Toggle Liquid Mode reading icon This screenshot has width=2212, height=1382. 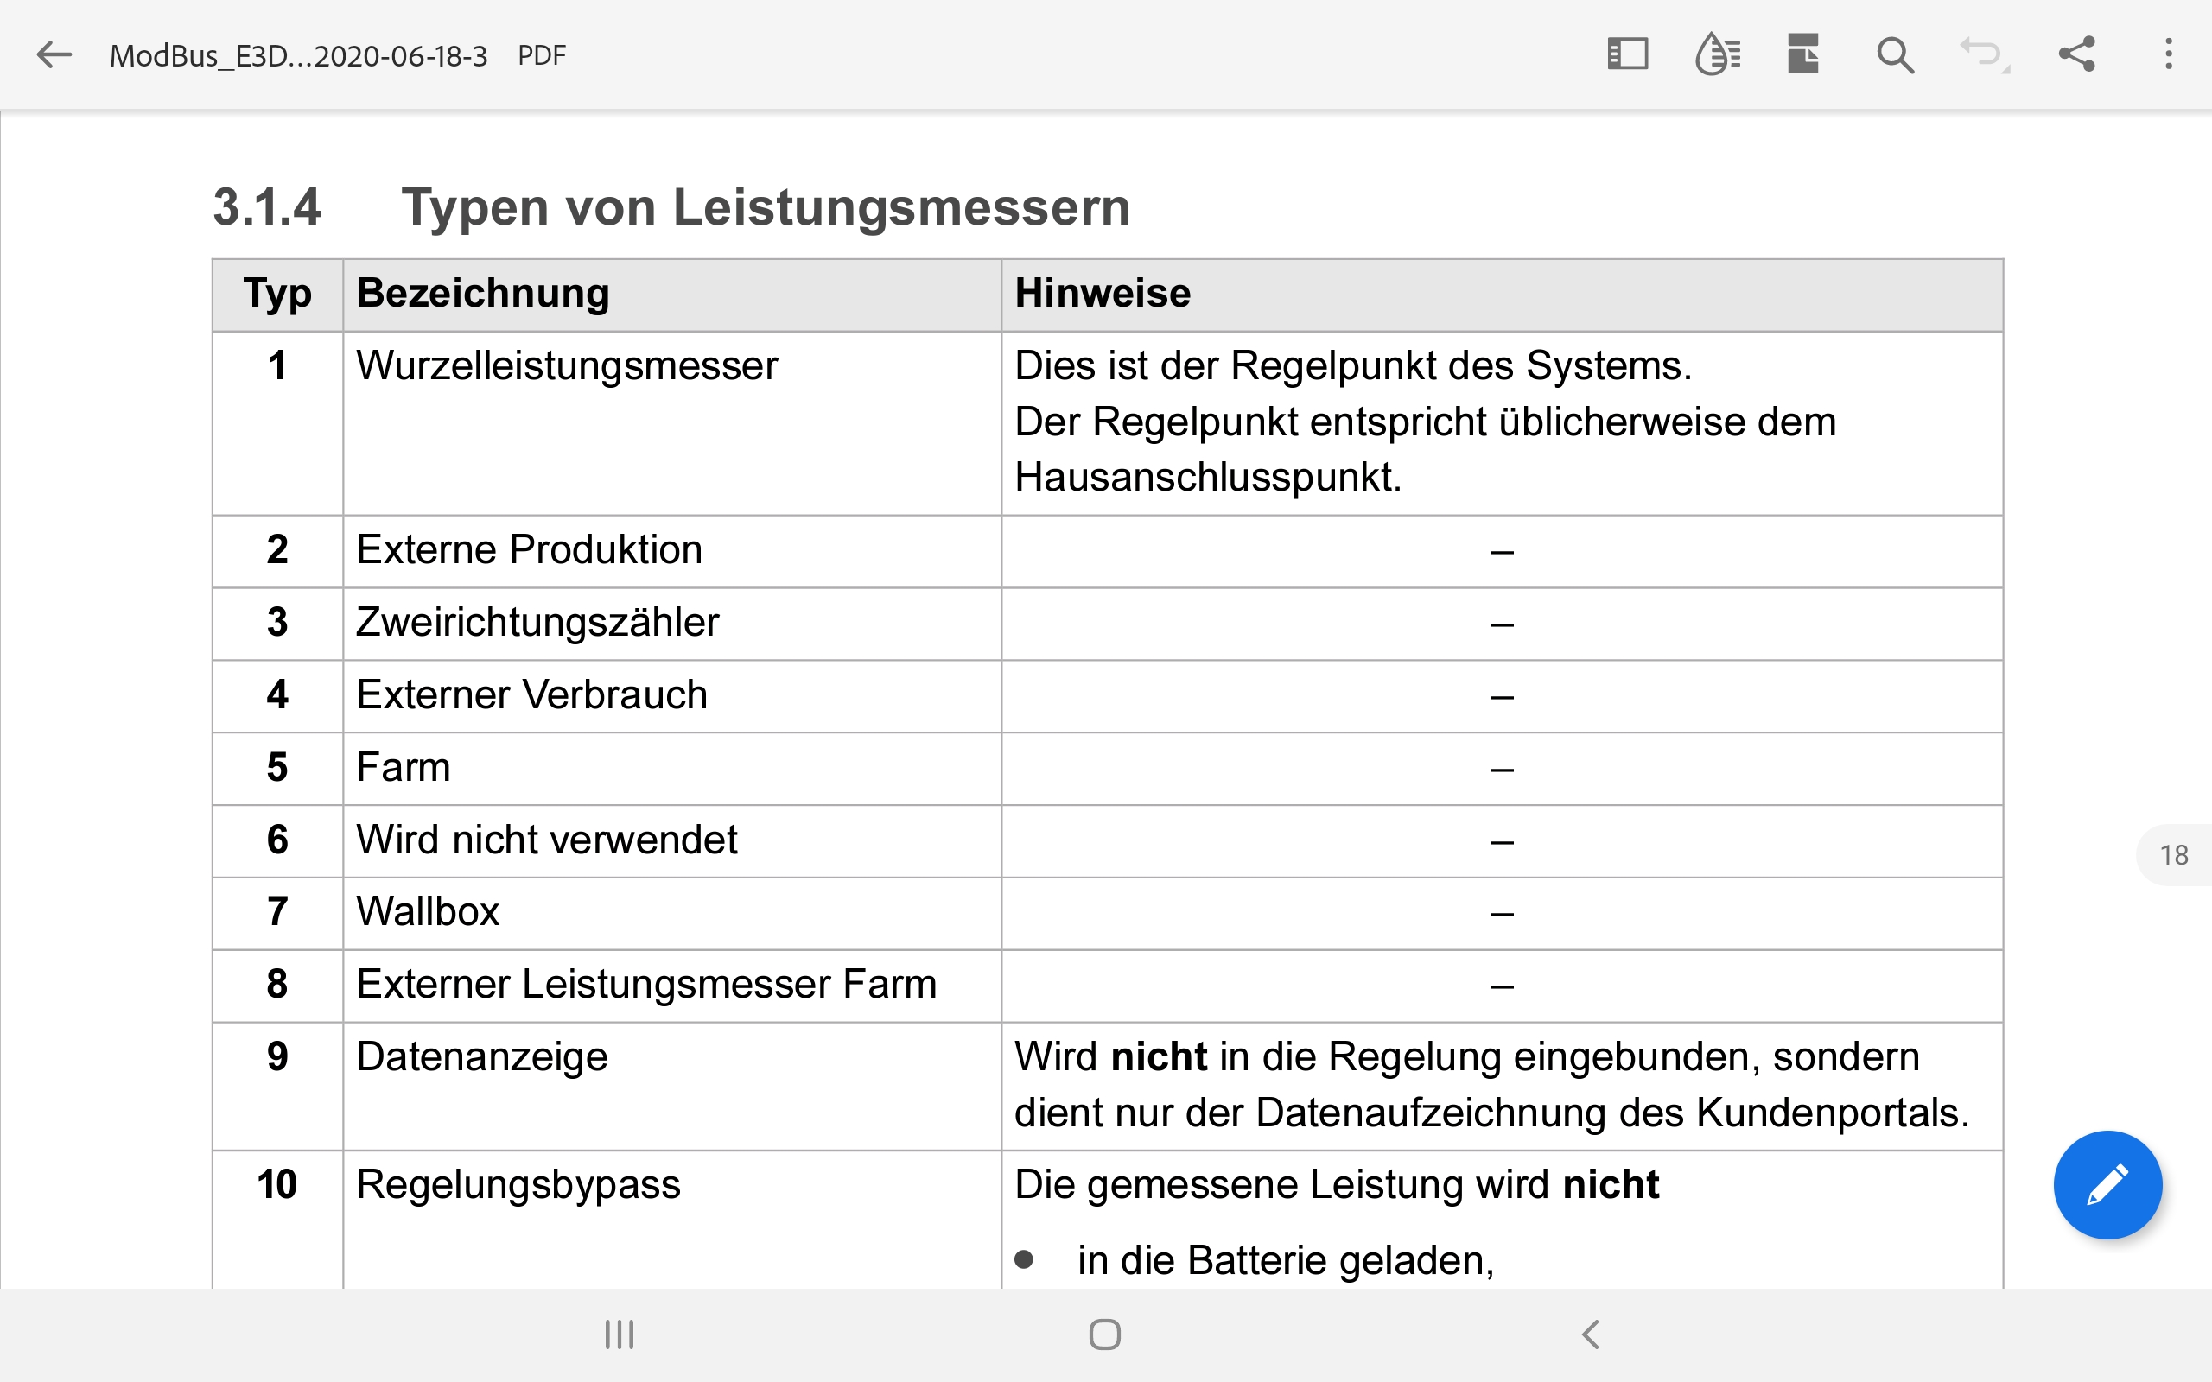point(1718,54)
